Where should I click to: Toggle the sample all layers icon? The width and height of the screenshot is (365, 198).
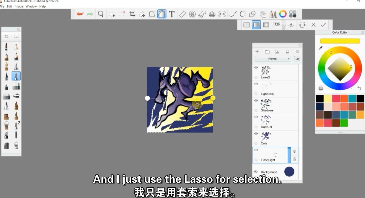point(291,25)
